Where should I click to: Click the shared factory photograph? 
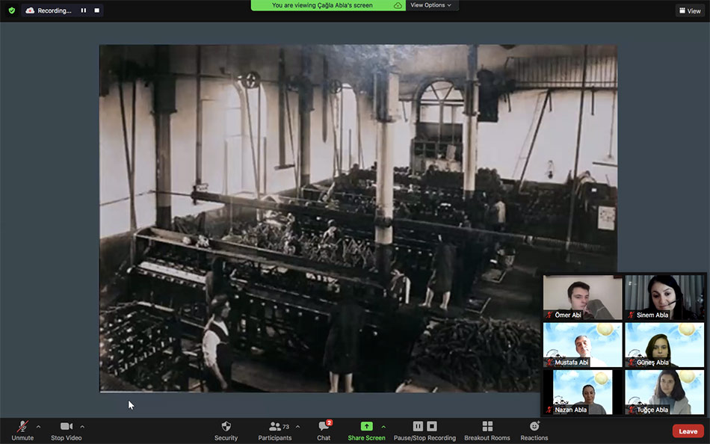click(x=358, y=218)
